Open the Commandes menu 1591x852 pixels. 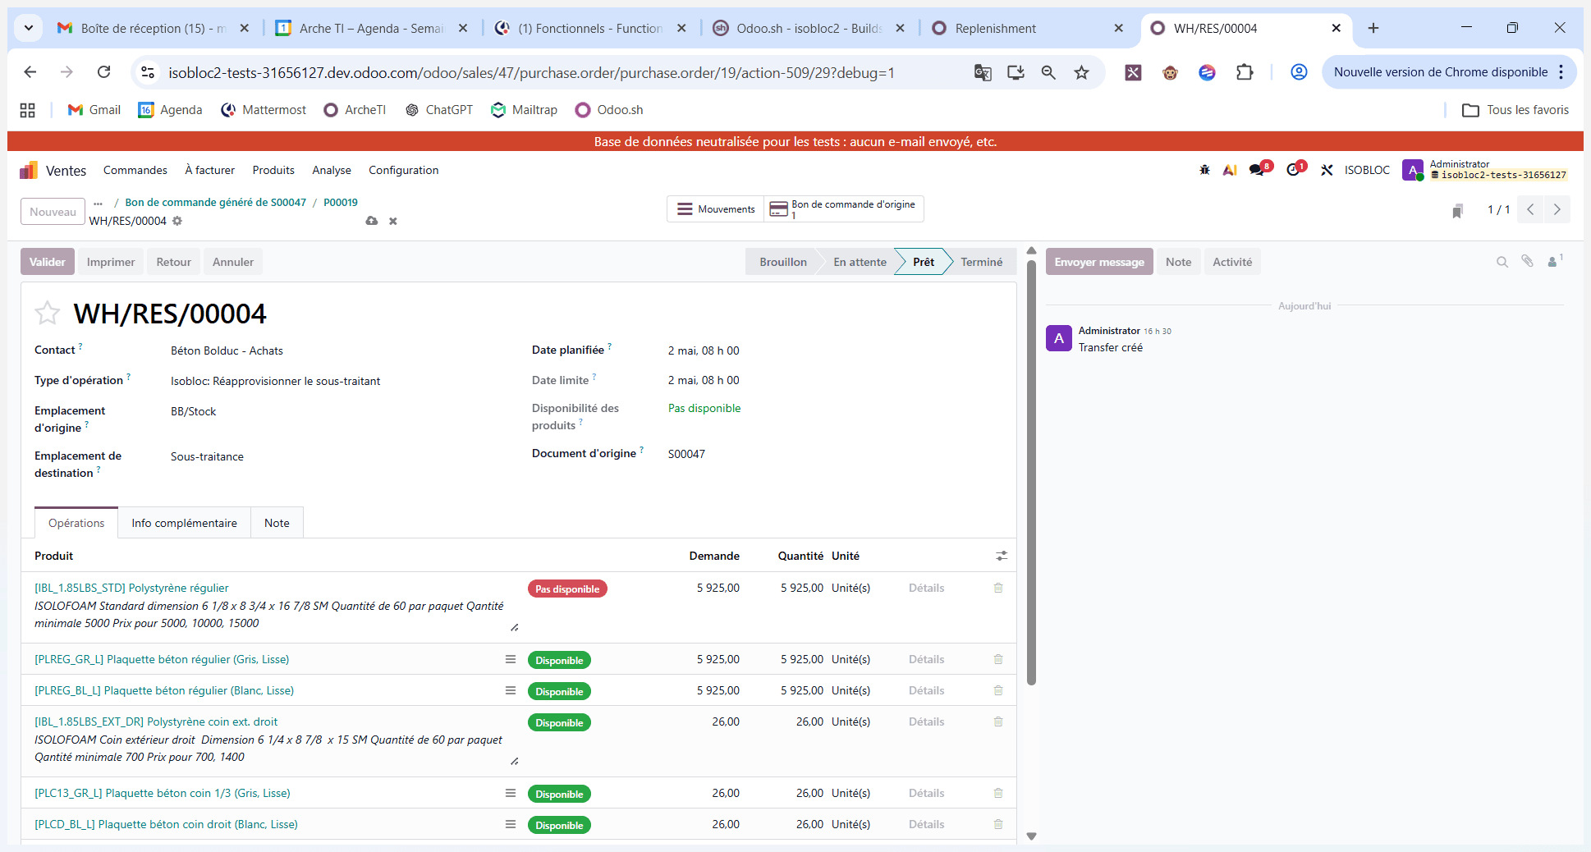tap(135, 170)
